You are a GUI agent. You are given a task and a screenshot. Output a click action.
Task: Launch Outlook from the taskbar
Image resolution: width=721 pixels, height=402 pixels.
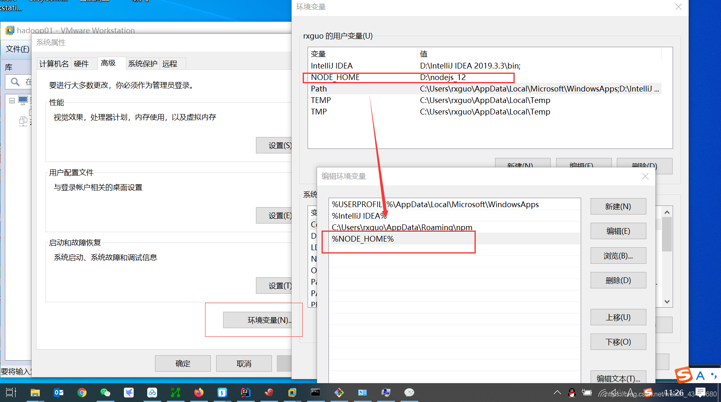(59, 393)
